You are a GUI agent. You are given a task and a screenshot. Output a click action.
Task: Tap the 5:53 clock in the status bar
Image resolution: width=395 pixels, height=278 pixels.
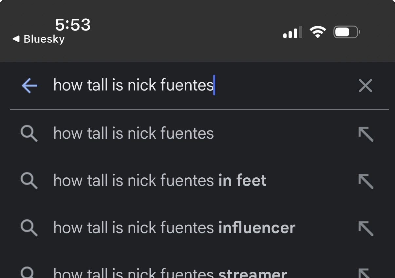(x=73, y=25)
